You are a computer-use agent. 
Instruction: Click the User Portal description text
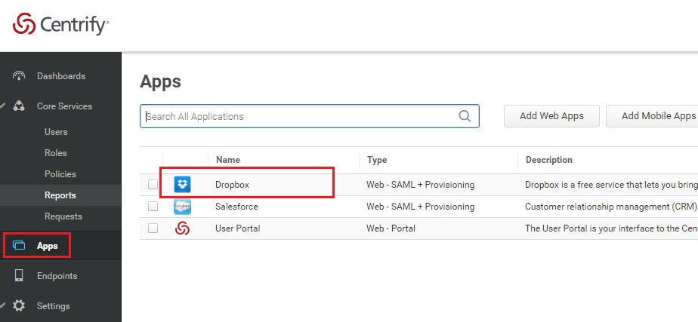click(612, 228)
